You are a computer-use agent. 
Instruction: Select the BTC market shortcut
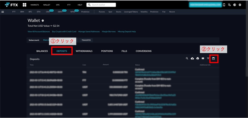point(30,12)
